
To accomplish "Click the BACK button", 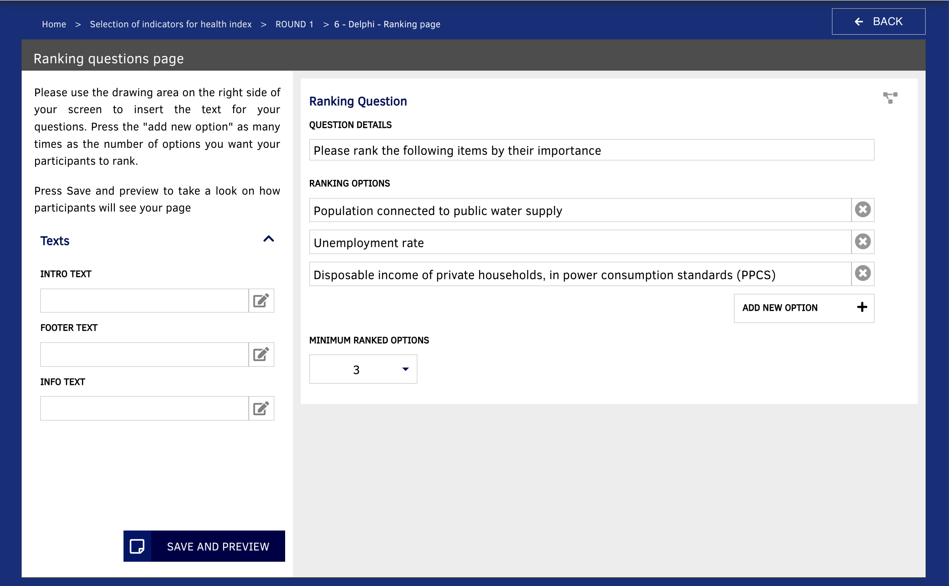I will [x=878, y=21].
